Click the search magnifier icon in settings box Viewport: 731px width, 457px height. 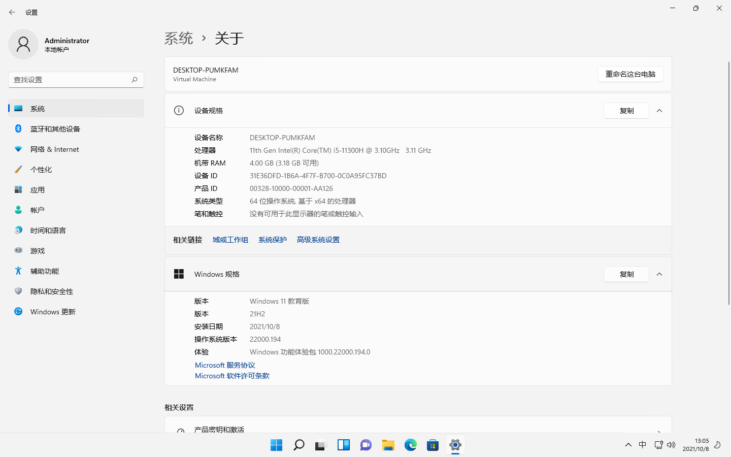[x=135, y=80]
